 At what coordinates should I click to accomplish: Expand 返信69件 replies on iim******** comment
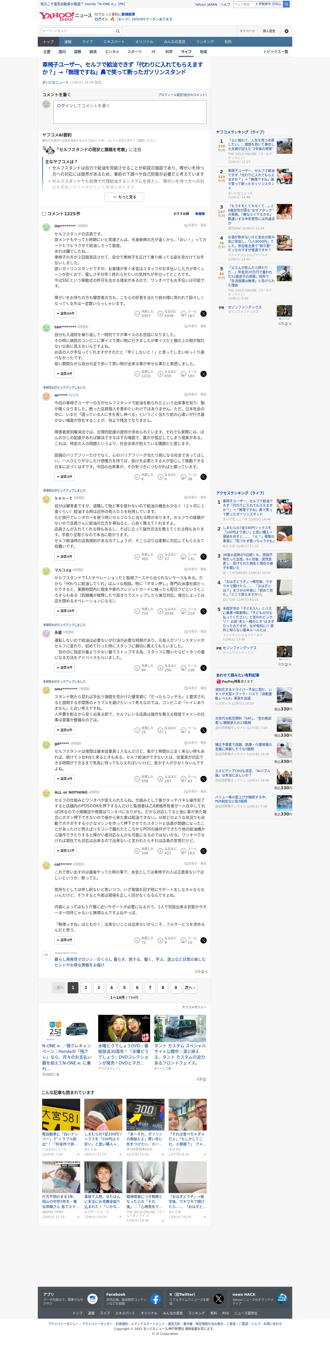[66, 314]
